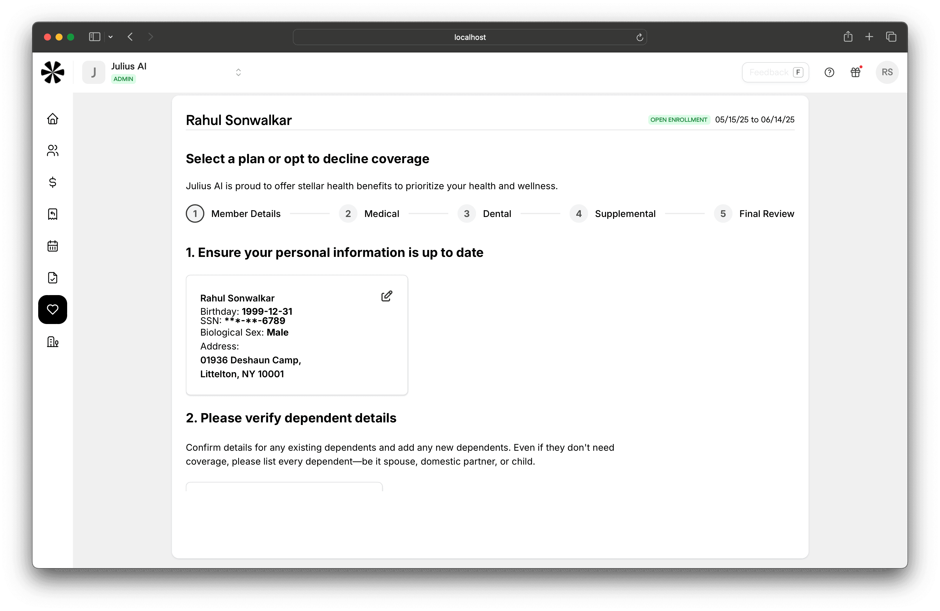Image resolution: width=940 pixels, height=611 pixels.
Task: Open the browser sidebar dropdown chevron
Action: coord(111,37)
